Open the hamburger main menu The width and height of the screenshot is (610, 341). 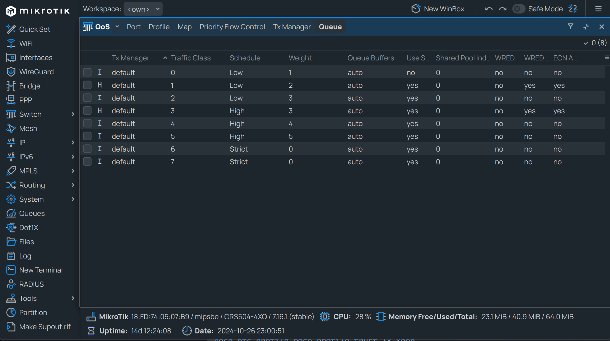tap(598, 9)
